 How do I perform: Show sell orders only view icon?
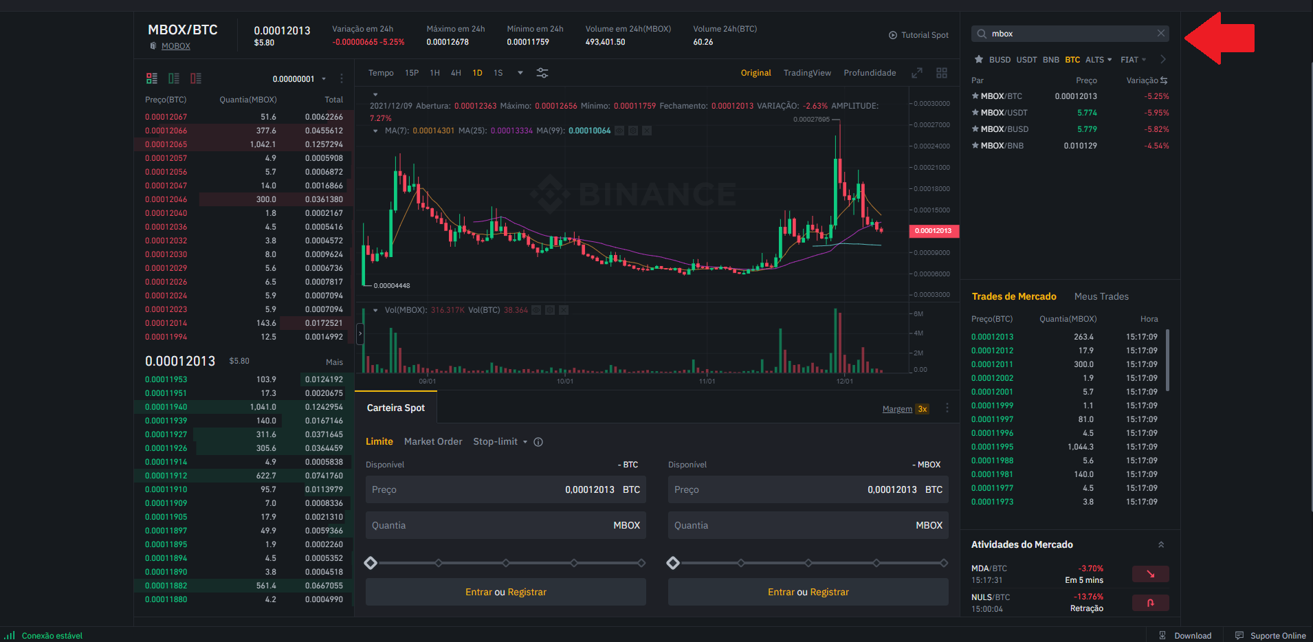[196, 78]
